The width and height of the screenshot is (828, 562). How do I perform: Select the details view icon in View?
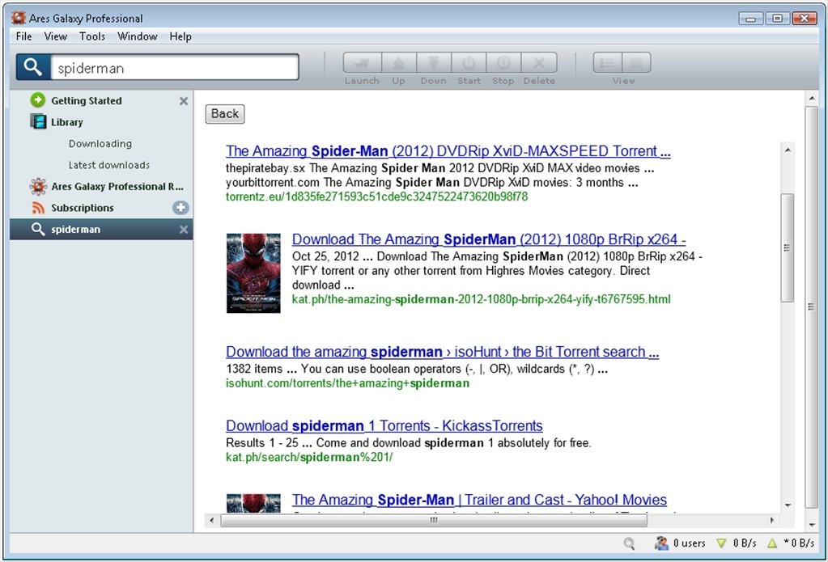[x=636, y=63]
